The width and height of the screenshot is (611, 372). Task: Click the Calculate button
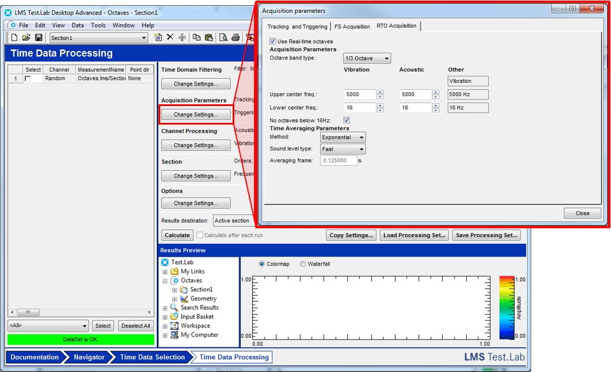[x=177, y=235]
